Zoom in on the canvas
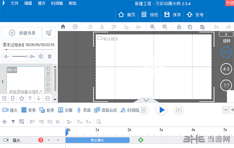 [152, 27]
